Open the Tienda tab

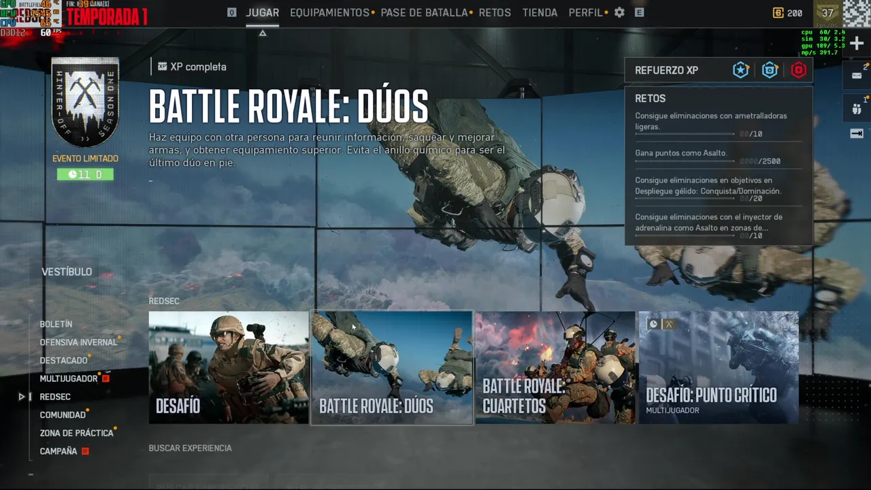540,13
